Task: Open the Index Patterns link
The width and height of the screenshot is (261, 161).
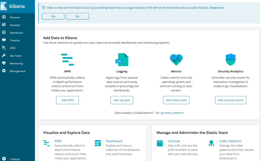Action: click(x=230, y=141)
